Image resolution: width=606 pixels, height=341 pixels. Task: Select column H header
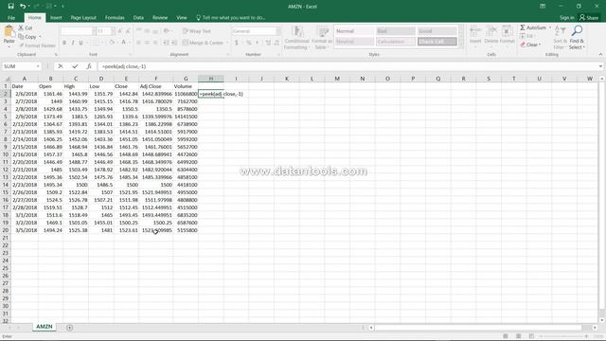coord(210,79)
